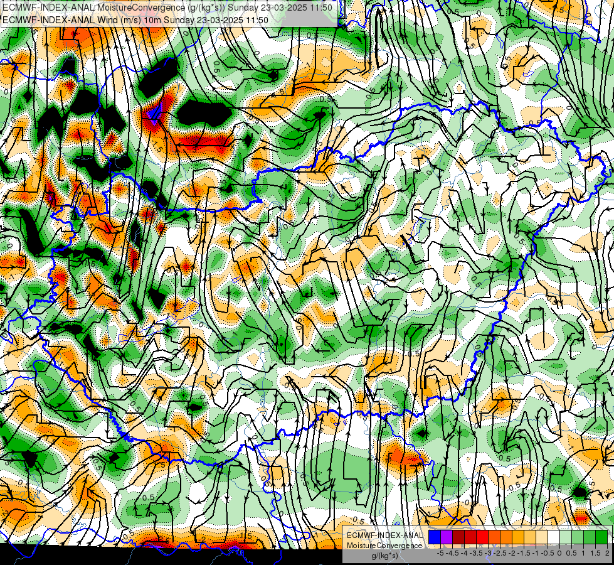Click the legend unit g/(kg*s)
Image resolution: width=614 pixels, height=565 pixels.
click(x=384, y=556)
